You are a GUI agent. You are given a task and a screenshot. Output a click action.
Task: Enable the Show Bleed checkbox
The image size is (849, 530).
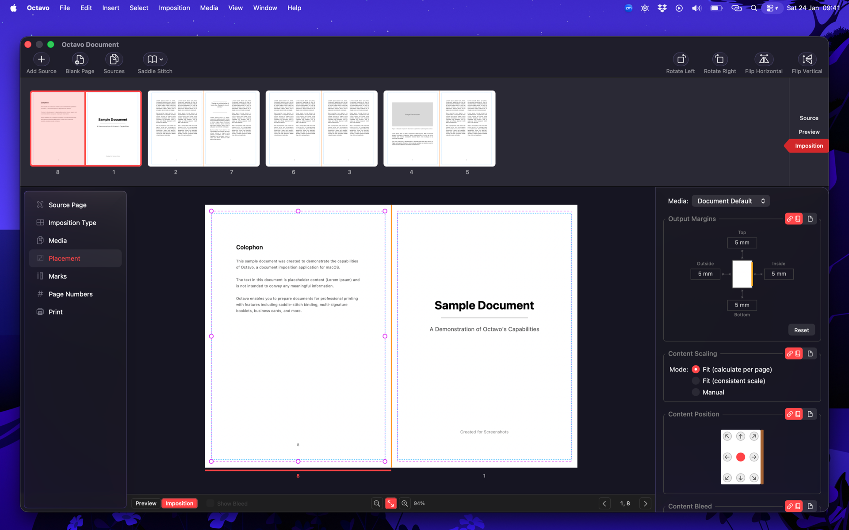(210, 503)
